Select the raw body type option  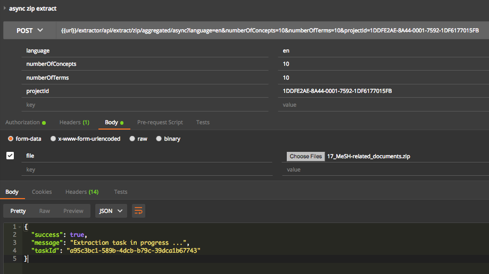(x=132, y=139)
